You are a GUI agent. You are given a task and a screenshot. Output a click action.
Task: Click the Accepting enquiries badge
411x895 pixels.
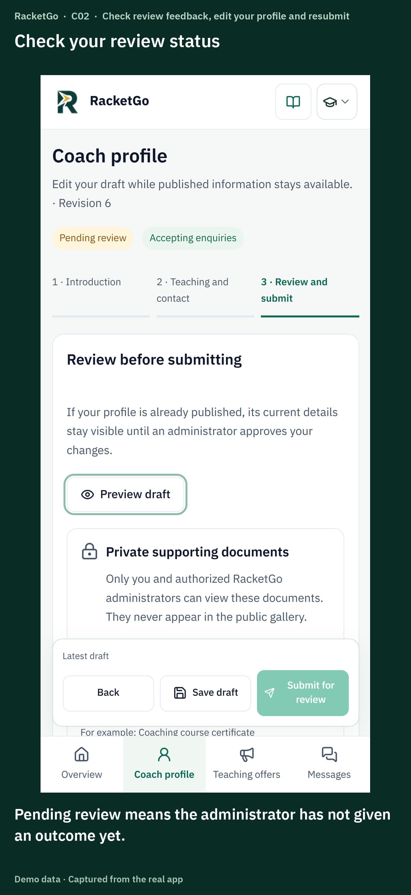193,238
